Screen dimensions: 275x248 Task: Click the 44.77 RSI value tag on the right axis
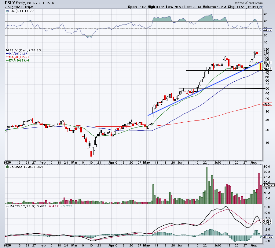pyautogui.click(x=267, y=30)
